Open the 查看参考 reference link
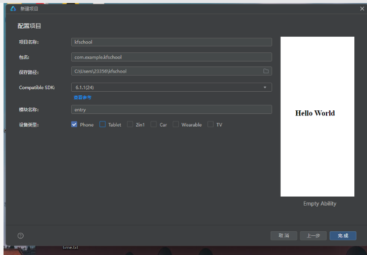The width and height of the screenshot is (367, 255). coord(82,97)
